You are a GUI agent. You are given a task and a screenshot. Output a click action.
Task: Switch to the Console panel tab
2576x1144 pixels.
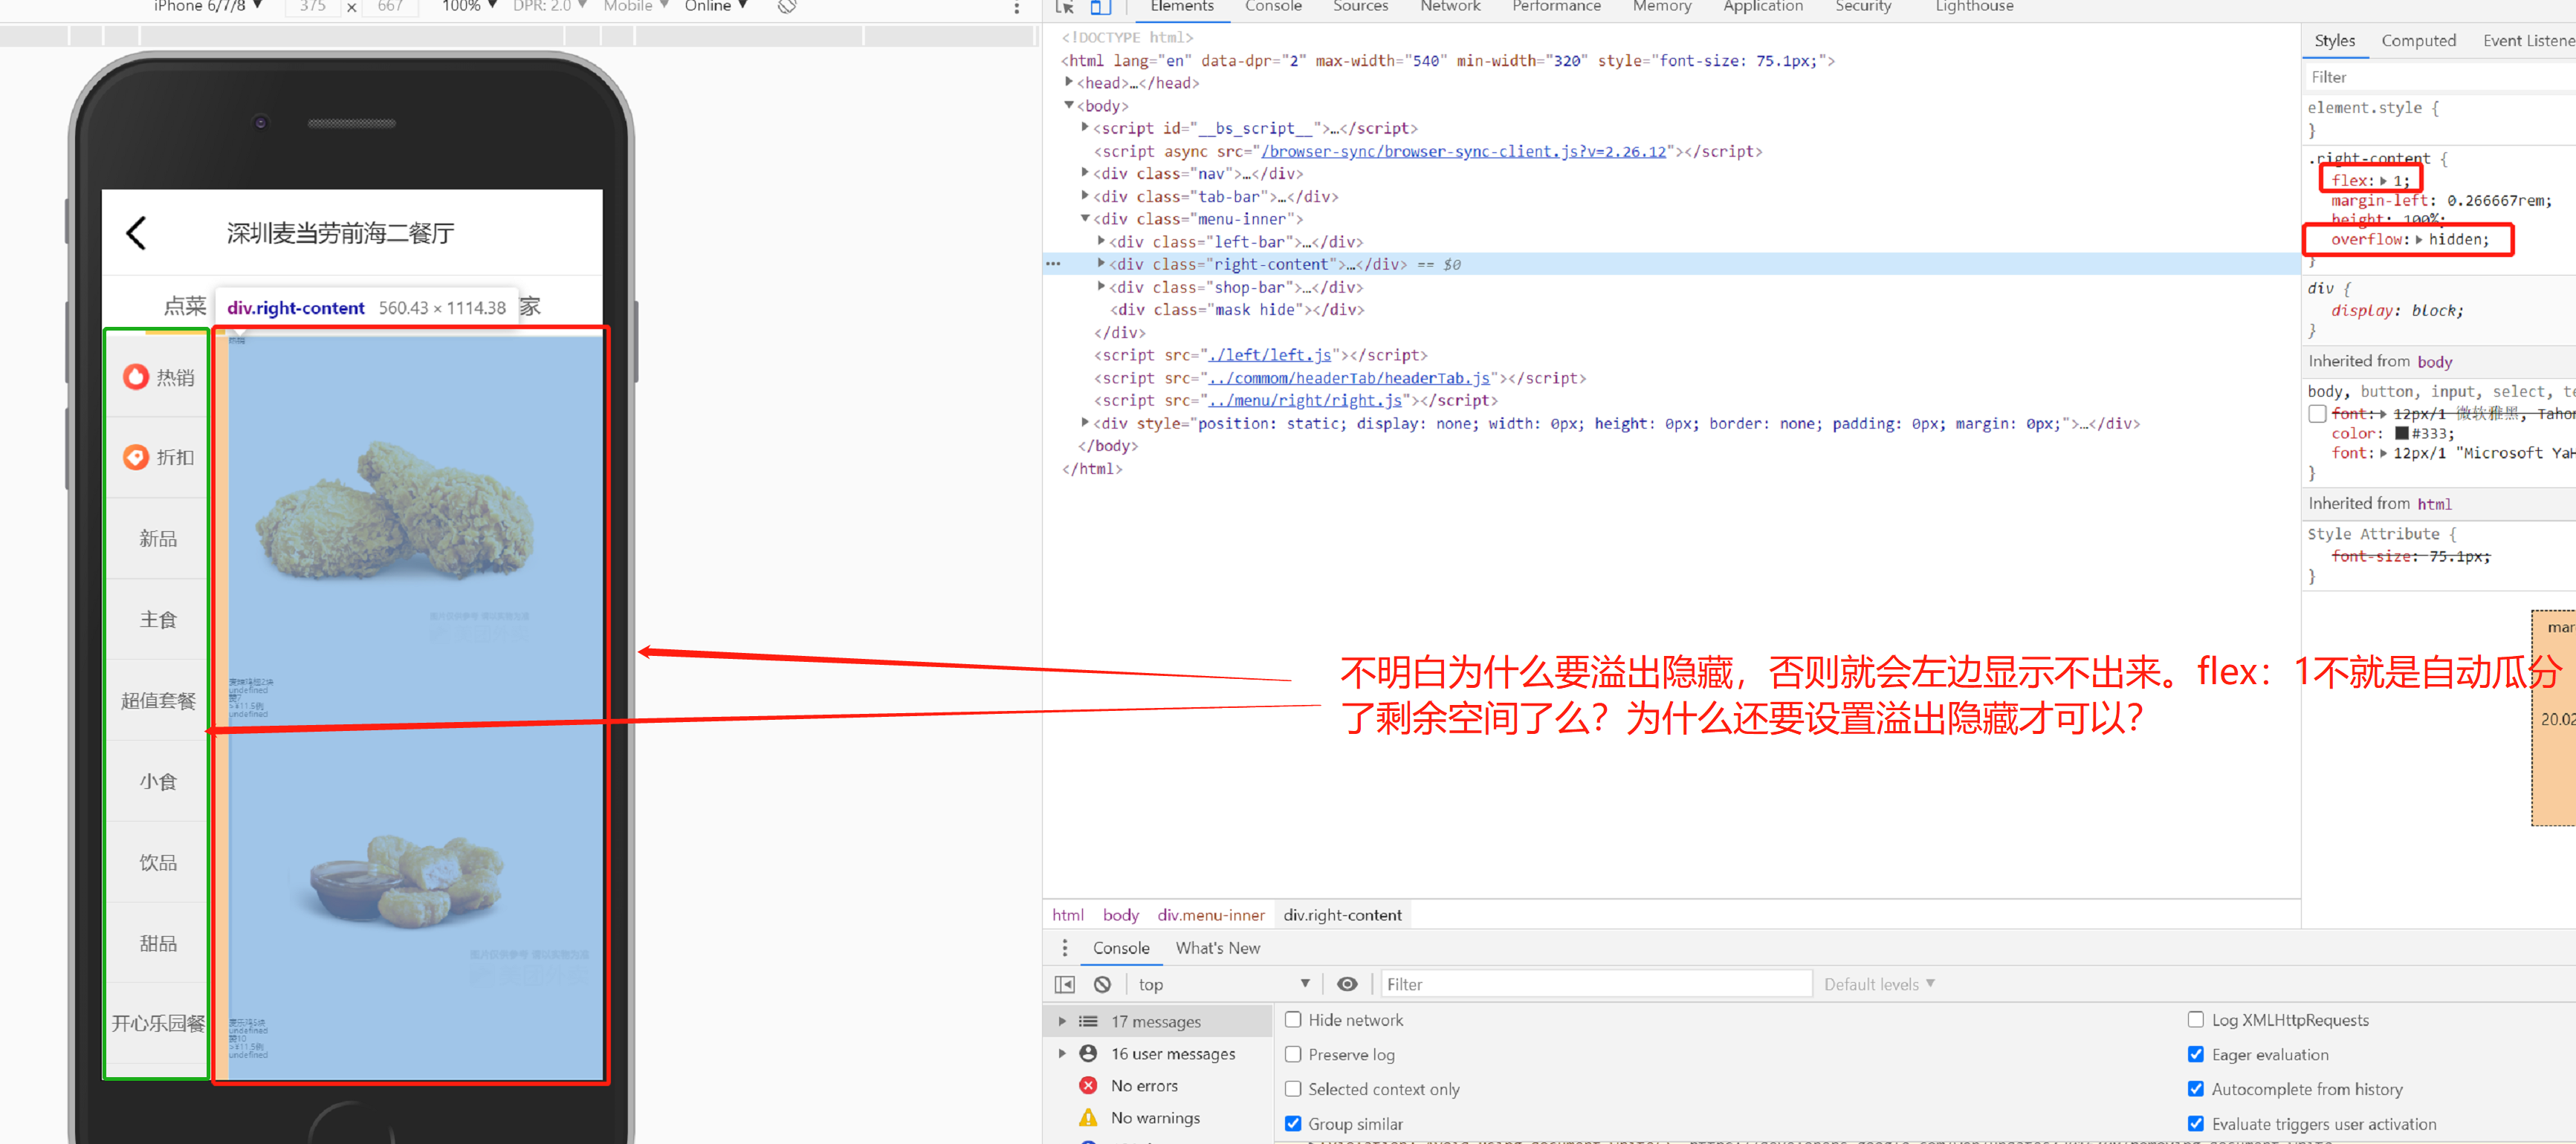point(1272,6)
